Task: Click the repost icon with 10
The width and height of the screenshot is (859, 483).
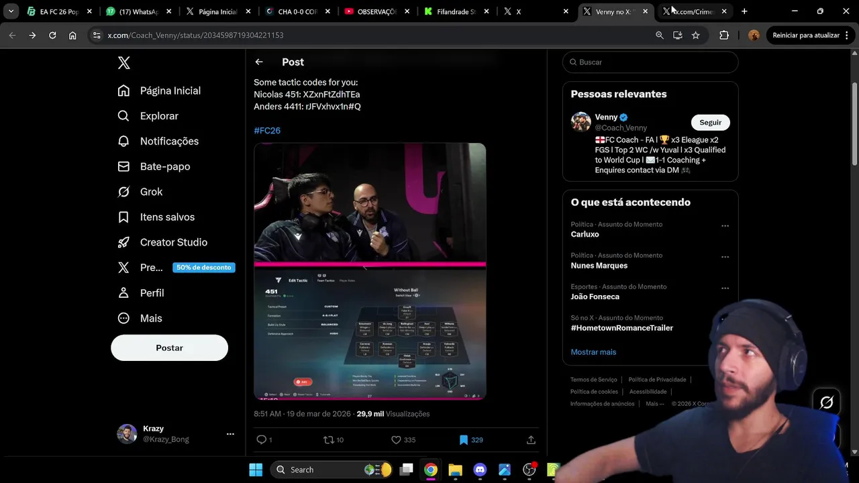Action: tap(329, 440)
